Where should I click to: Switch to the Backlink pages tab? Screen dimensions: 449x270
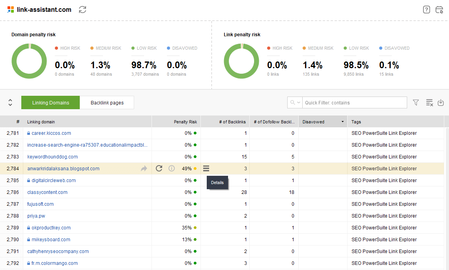pos(107,102)
